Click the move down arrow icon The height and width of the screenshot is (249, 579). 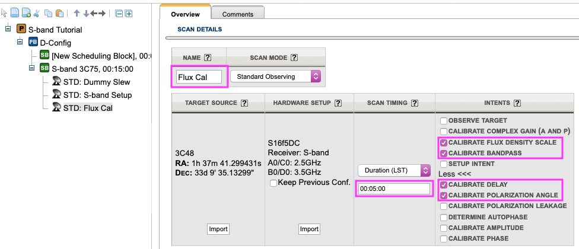tap(86, 13)
